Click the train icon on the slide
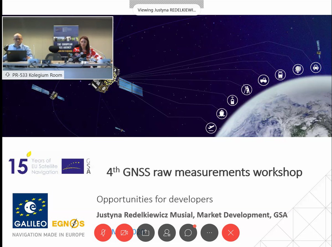 [280, 74]
